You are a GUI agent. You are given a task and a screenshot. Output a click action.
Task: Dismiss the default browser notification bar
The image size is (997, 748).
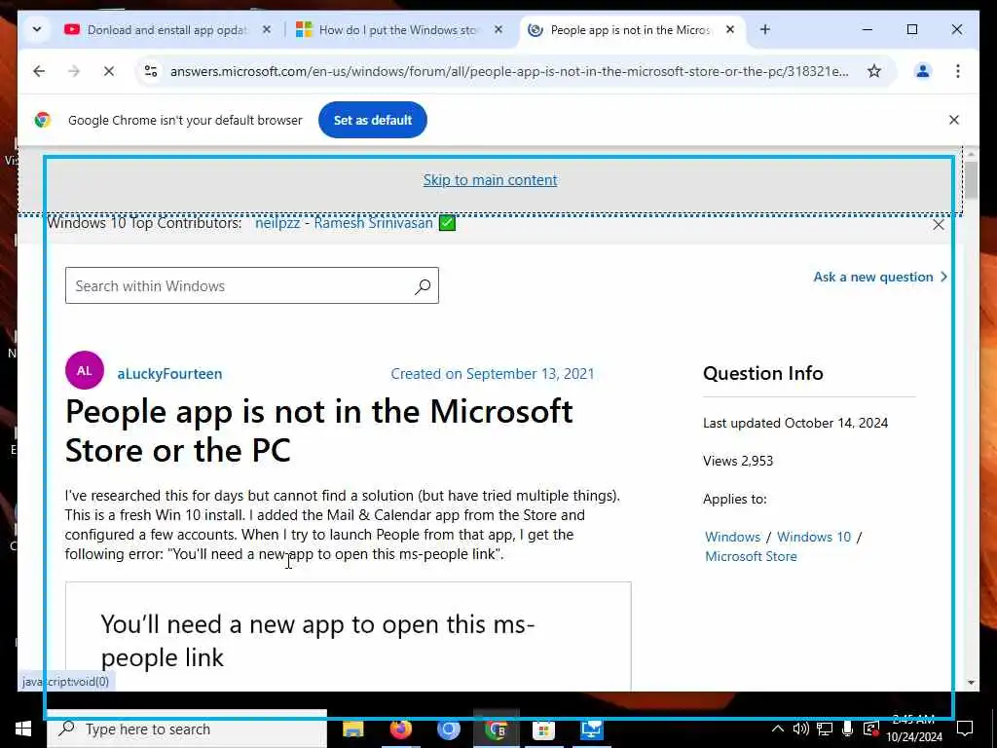[x=954, y=120]
